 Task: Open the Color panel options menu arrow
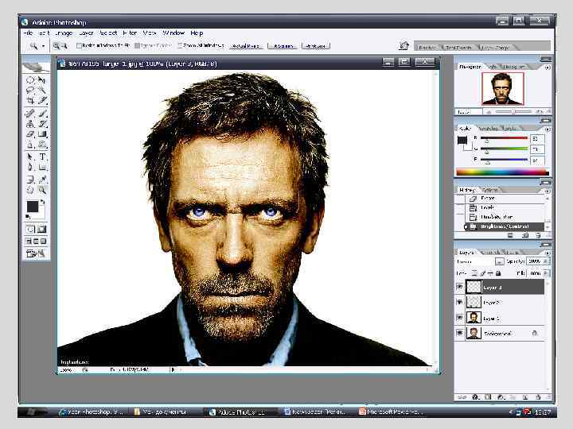(547, 129)
